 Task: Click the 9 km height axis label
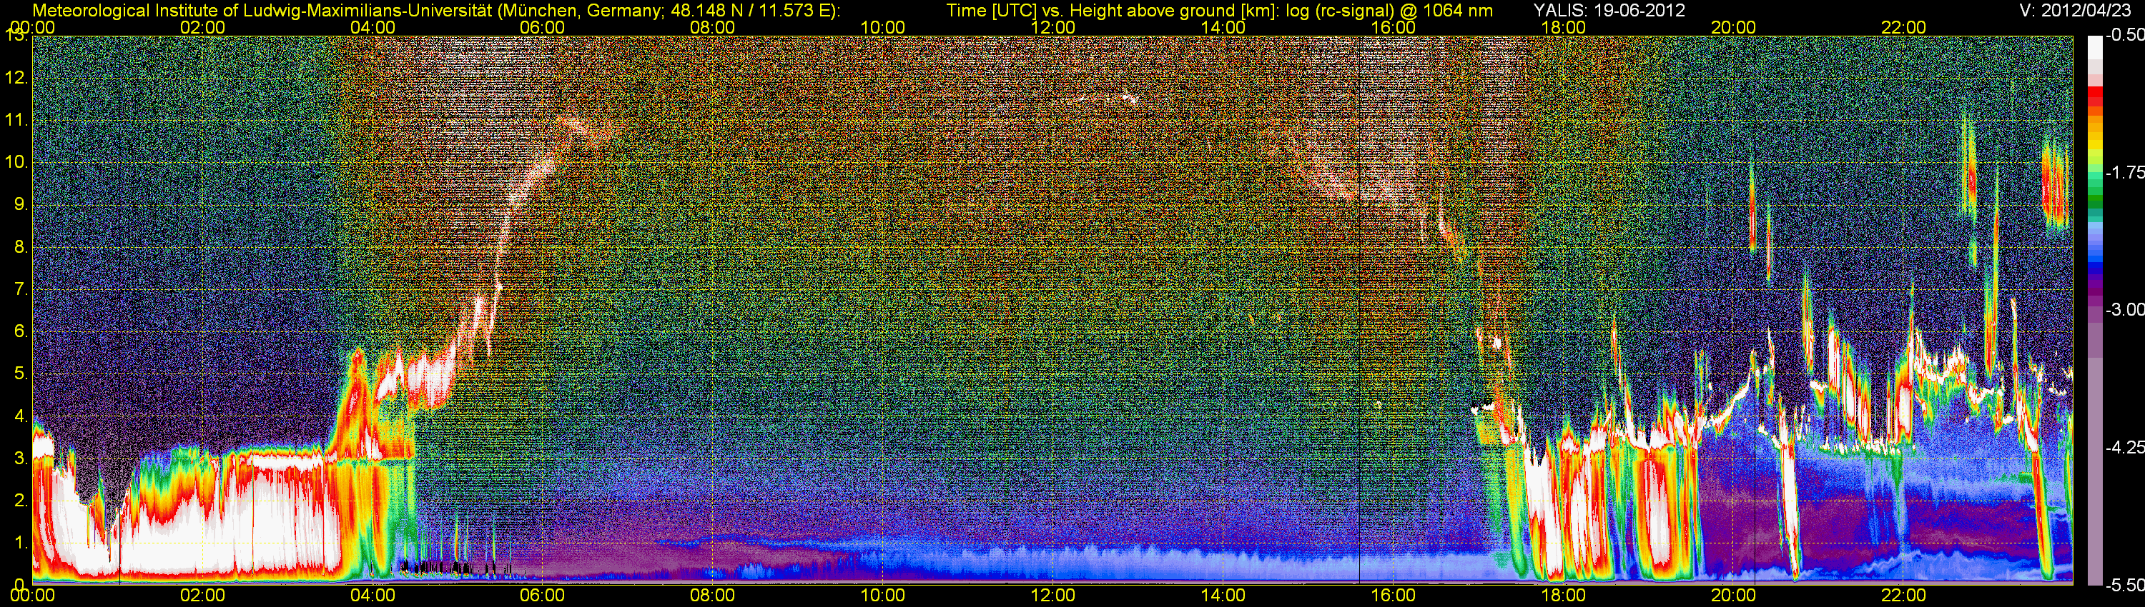point(20,206)
